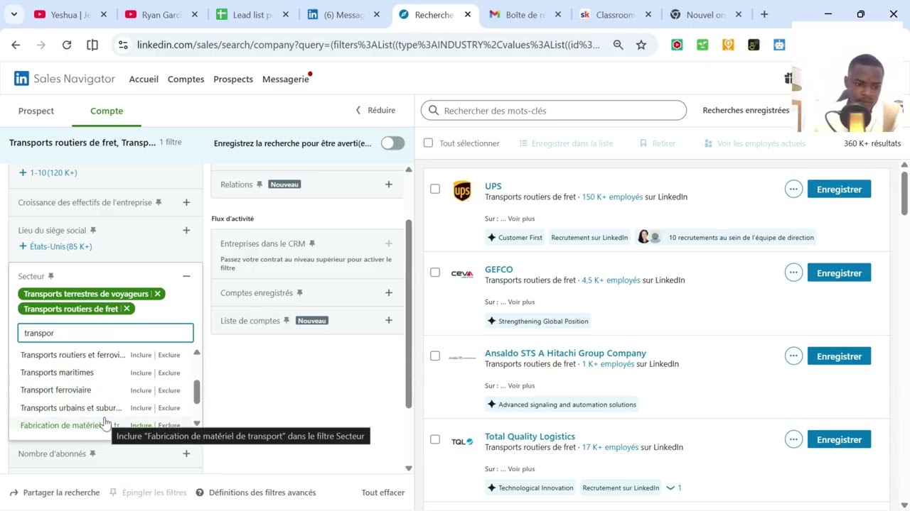Open the Prospects menu item
The height and width of the screenshot is (511, 910).
tap(233, 79)
